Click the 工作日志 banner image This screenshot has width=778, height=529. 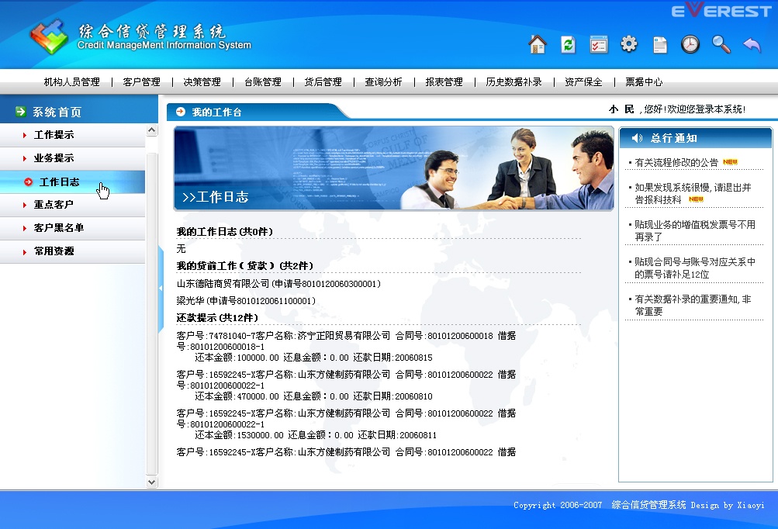point(393,168)
